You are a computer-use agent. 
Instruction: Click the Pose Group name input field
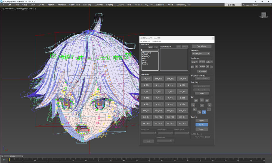point(150,50)
